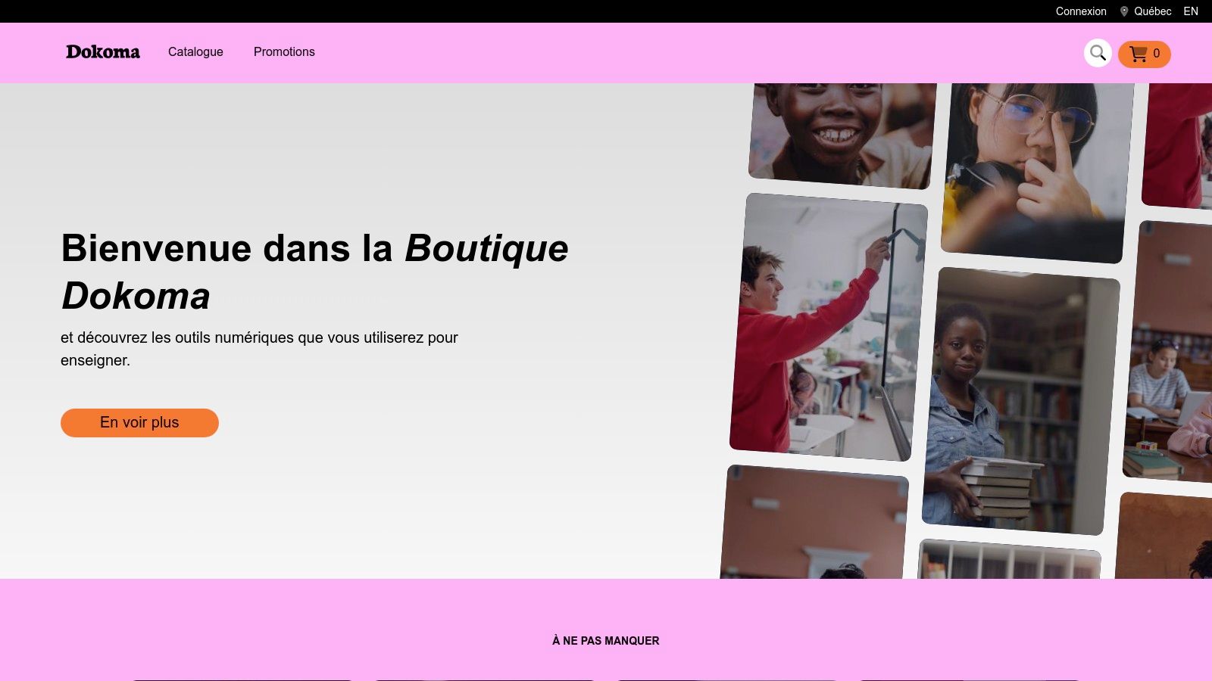Screen dimensions: 1212x681
Task: Click the classroom photo at bottom left
Action: point(818,530)
